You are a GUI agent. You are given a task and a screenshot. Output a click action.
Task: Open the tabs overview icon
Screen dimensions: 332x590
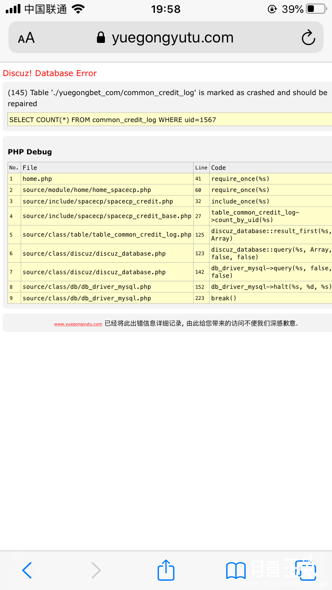[306, 570]
